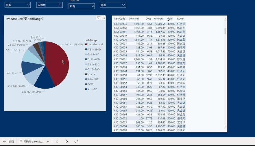Select item X30100074

pos(120,126)
